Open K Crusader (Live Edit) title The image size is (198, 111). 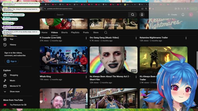coord(50,38)
